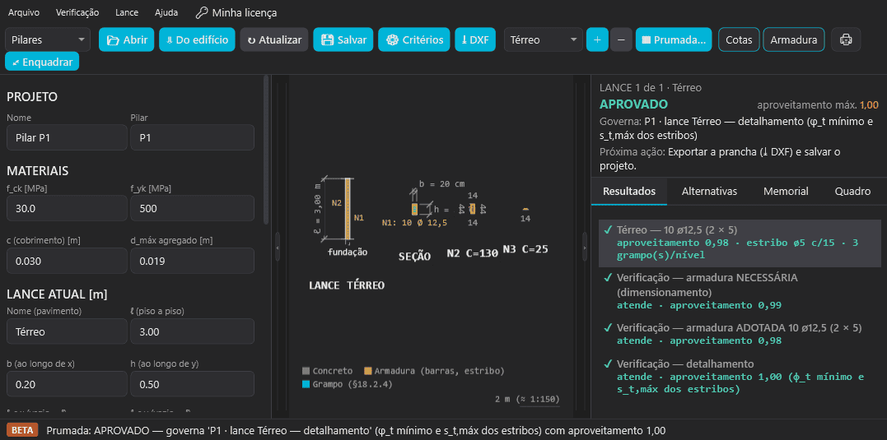The image size is (887, 440).
Task: Click the Prumada button
Action: pyautogui.click(x=674, y=39)
